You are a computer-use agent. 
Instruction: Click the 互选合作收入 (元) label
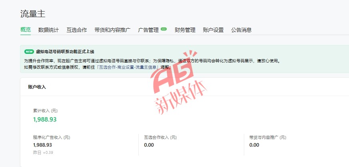160,138
